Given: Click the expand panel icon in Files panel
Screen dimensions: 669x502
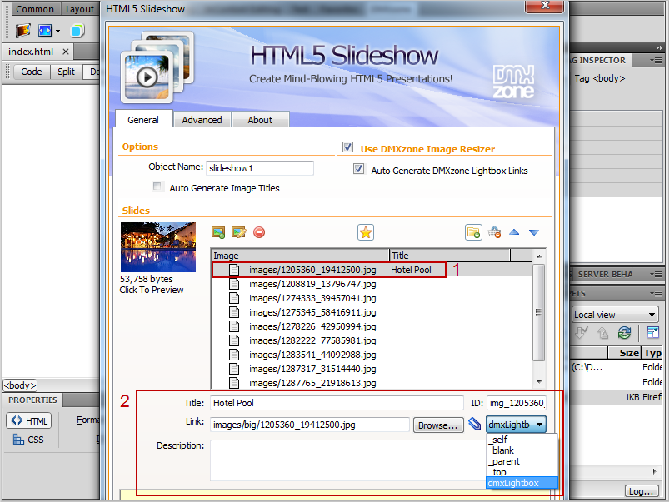Looking at the screenshot, I should (x=653, y=333).
